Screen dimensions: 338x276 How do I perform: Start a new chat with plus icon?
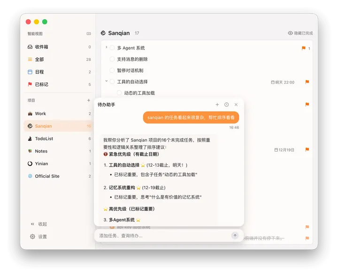[x=217, y=105]
